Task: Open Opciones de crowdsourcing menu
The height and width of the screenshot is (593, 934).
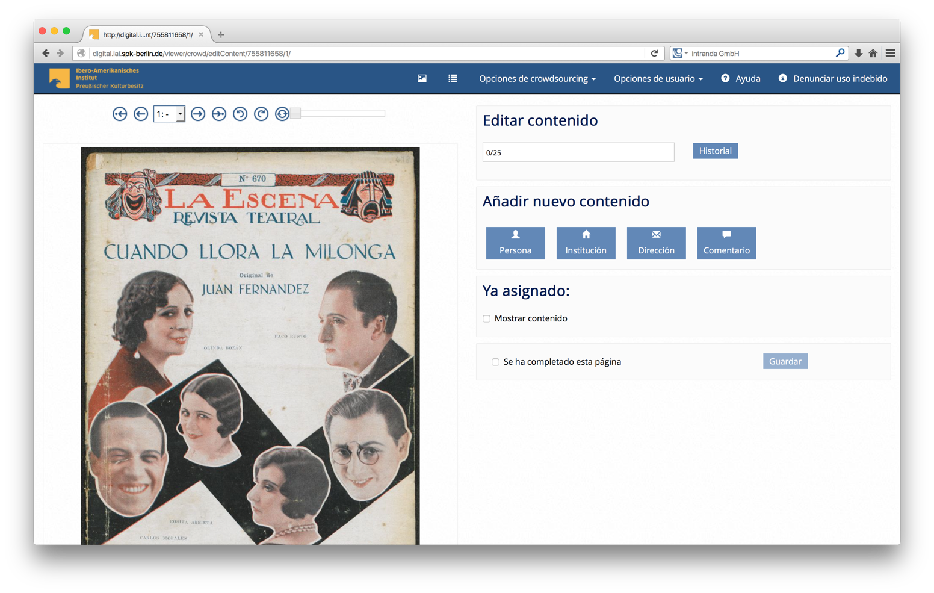Action: tap(537, 79)
